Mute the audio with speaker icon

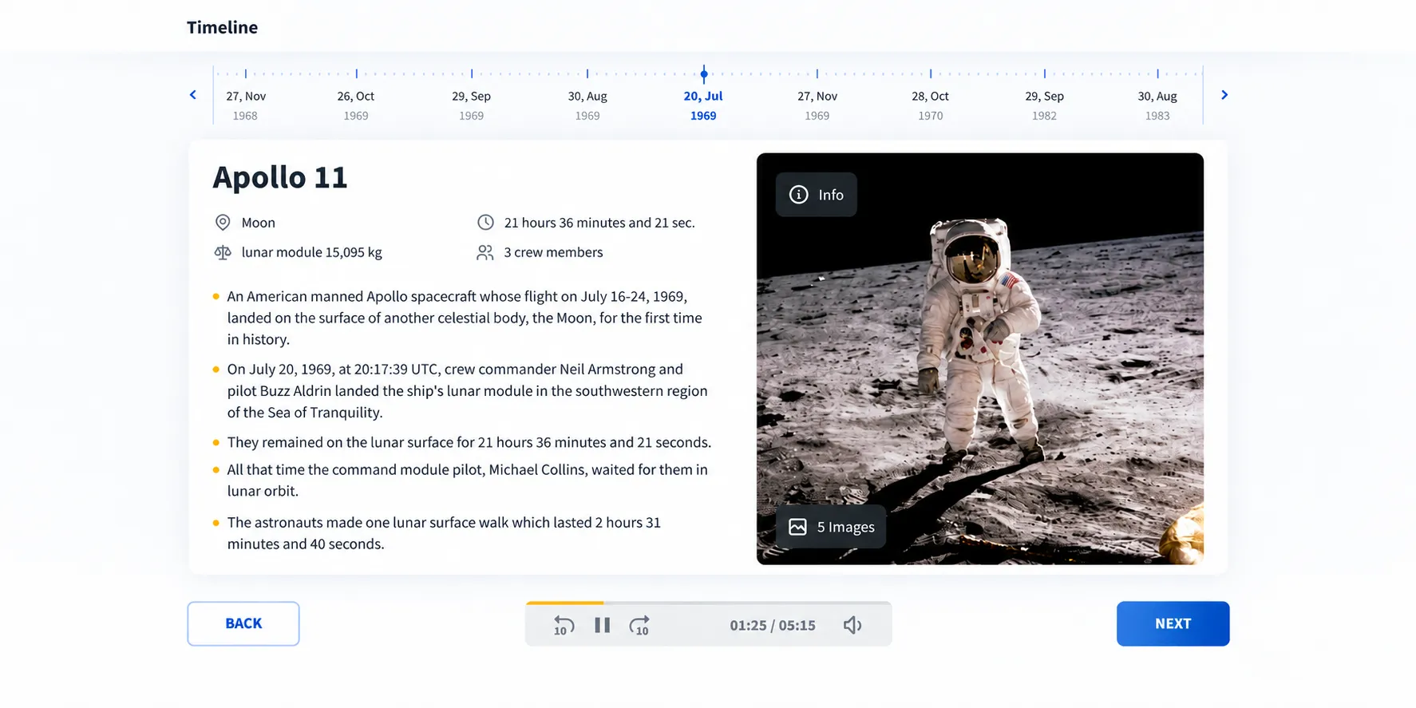point(852,625)
